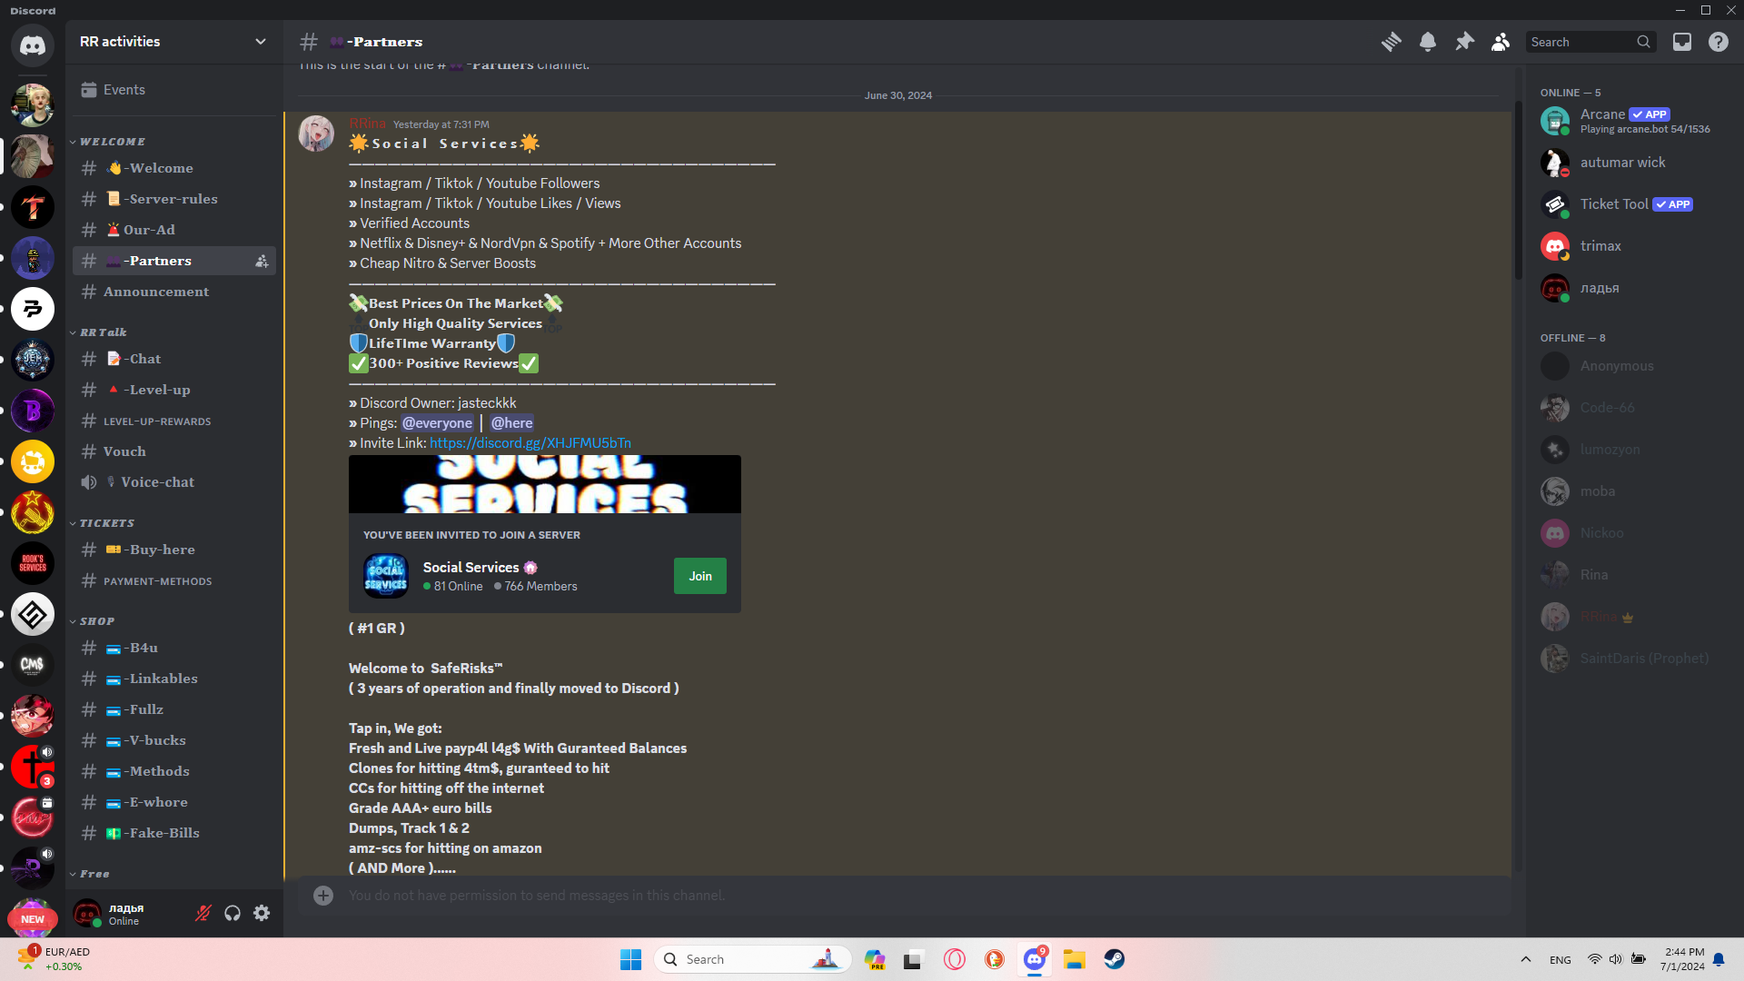Open the Chat channel

(173, 359)
